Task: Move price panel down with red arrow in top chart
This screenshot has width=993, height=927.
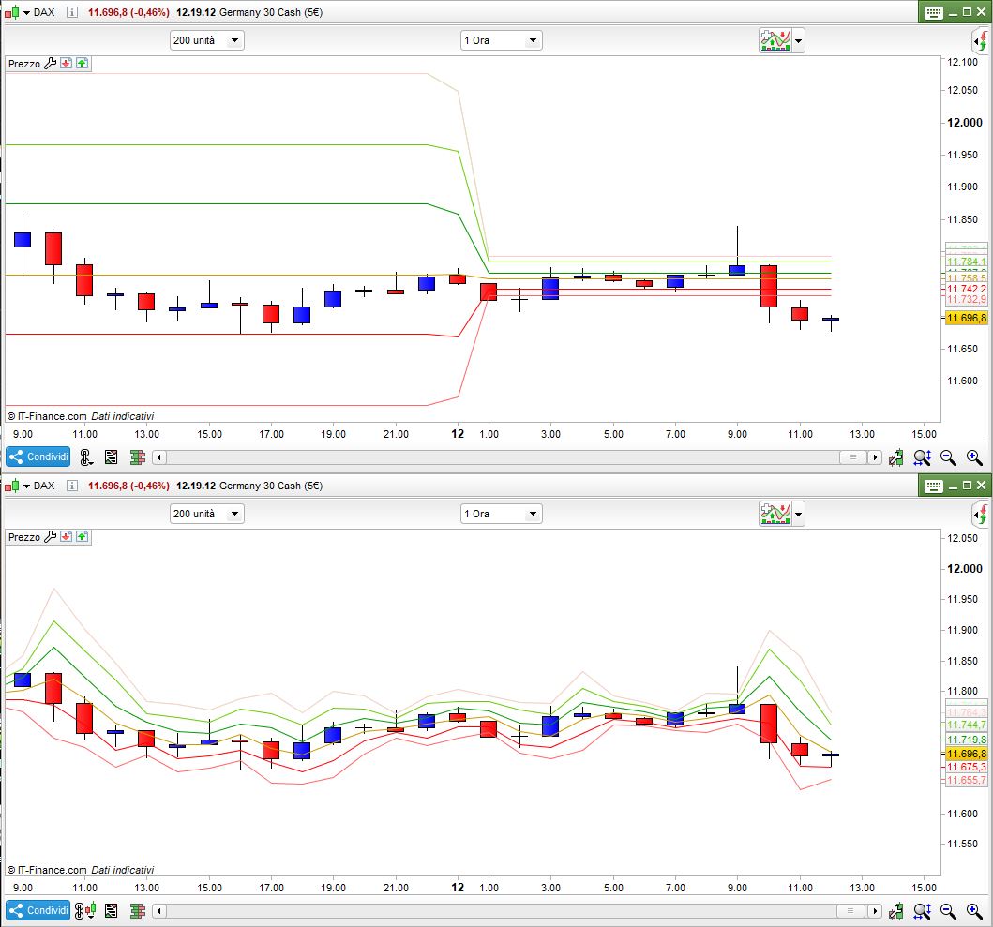Action: pos(66,64)
